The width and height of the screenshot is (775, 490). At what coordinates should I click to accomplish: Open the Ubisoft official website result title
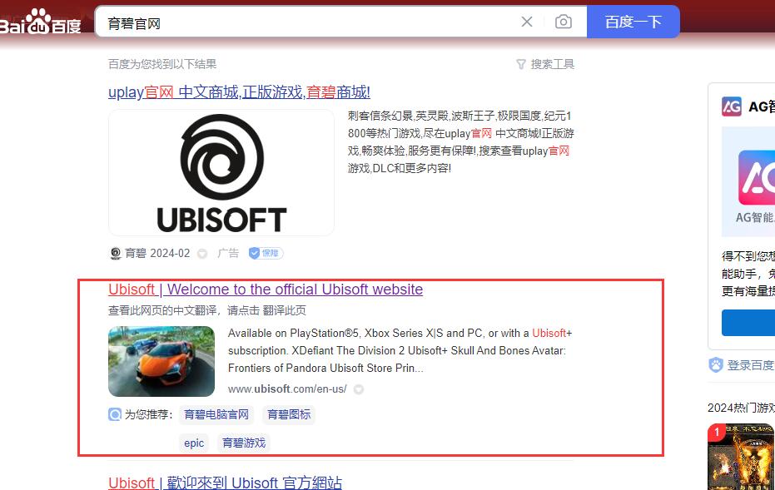pyautogui.click(x=266, y=290)
